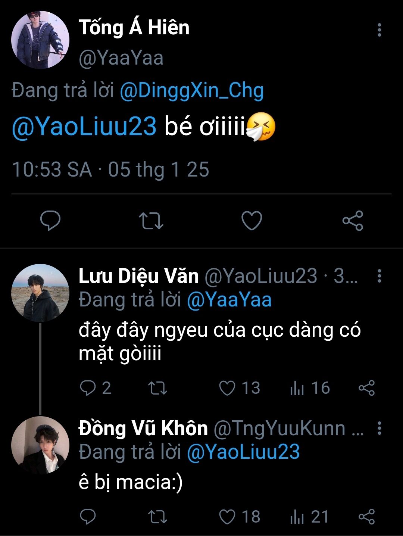Open more options on Đồng Vũ Khôn's reply
This screenshot has height=536, width=403.
[379, 429]
